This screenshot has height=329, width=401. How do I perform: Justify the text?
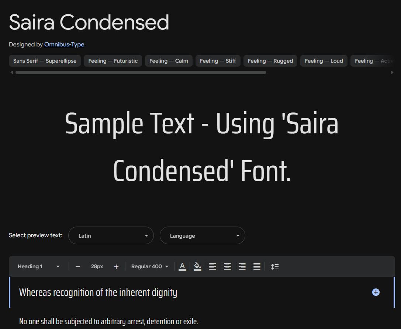click(257, 267)
